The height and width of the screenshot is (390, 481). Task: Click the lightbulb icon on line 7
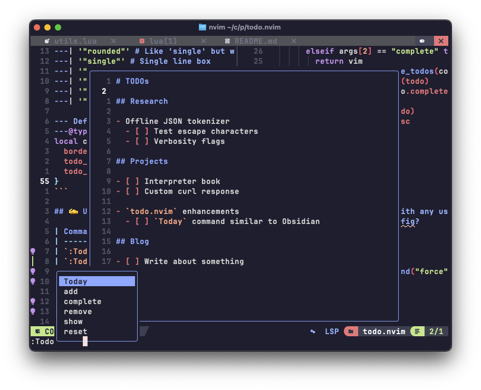(33, 251)
